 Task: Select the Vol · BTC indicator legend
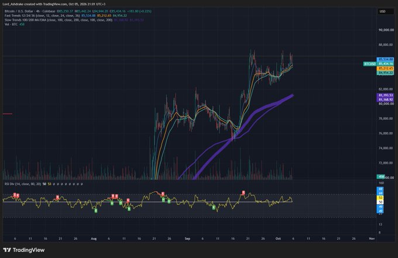pos(11,25)
